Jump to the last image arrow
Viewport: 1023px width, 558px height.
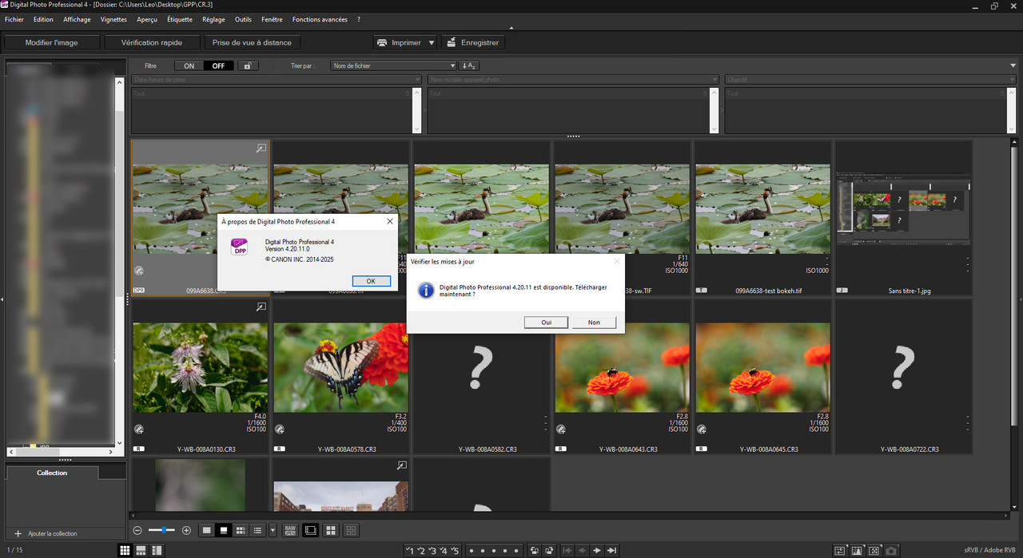pos(611,550)
